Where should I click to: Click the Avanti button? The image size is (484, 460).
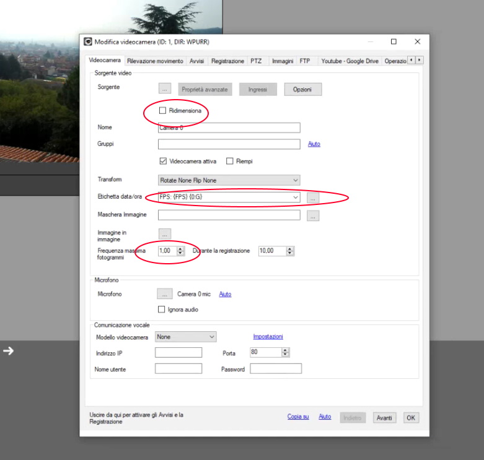(384, 417)
